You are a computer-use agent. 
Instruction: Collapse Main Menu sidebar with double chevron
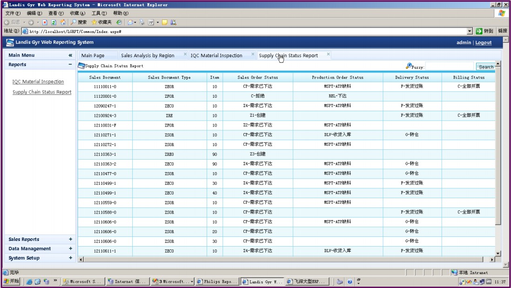(x=70, y=55)
